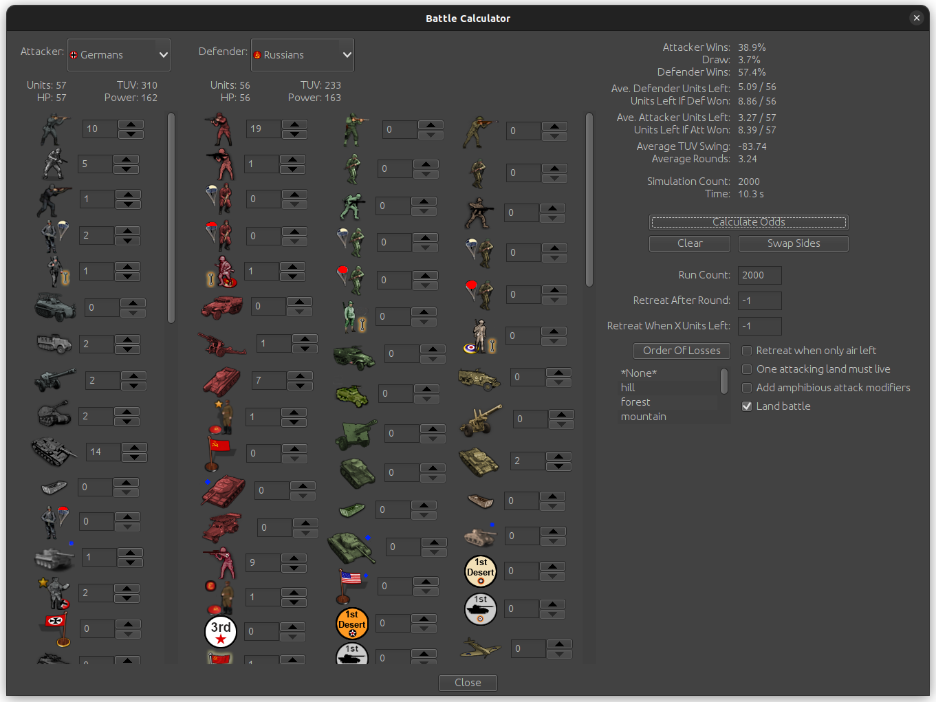Click the Calculate Odds button
The width and height of the screenshot is (936, 702).
(x=748, y=222)
